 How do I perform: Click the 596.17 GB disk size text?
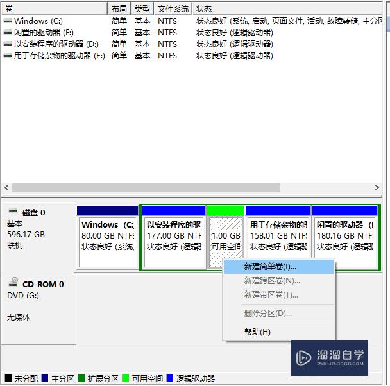point(26,235)
